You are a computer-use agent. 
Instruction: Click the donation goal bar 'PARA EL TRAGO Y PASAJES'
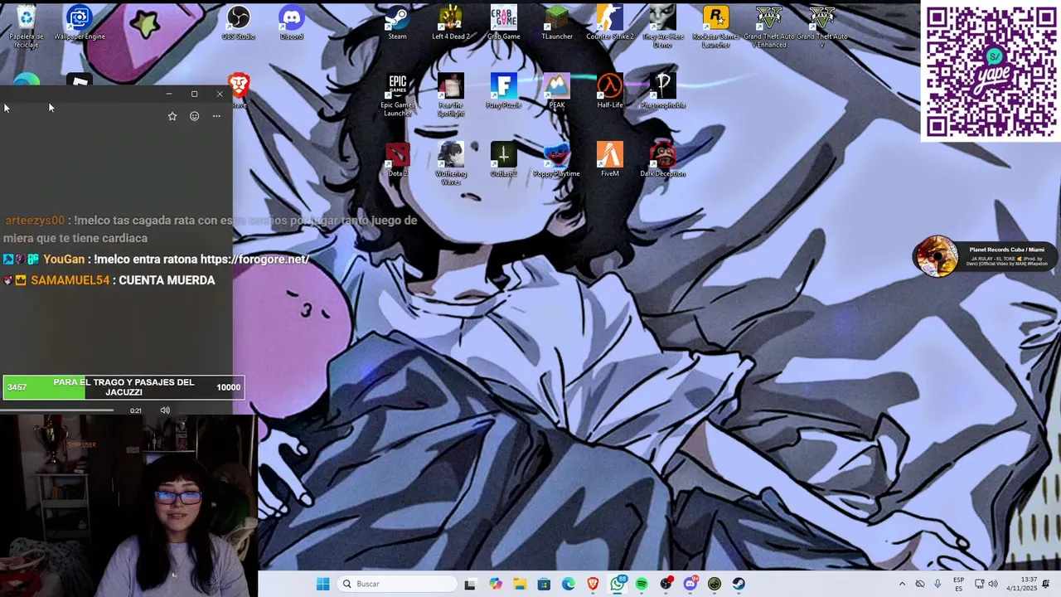pos(124,387)
